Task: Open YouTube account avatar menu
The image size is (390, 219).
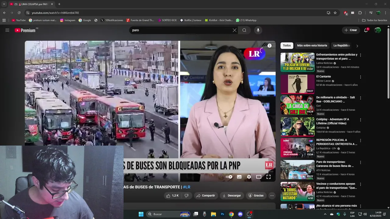Action: point(378,30)
